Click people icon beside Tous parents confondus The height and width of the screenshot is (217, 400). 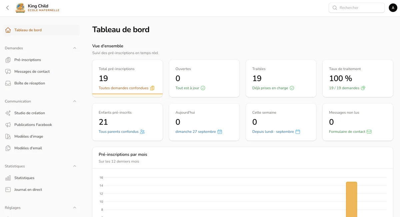142,132
